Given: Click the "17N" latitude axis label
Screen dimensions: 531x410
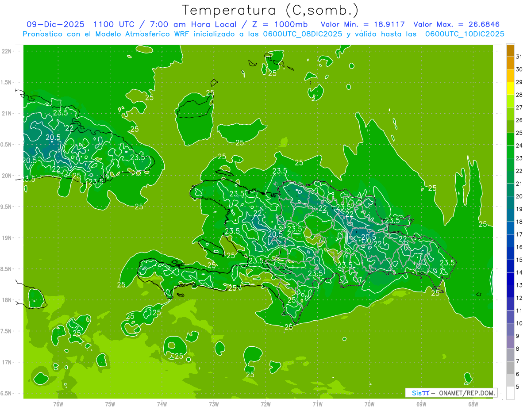Looking at the screenshot, I should [8, 362].
